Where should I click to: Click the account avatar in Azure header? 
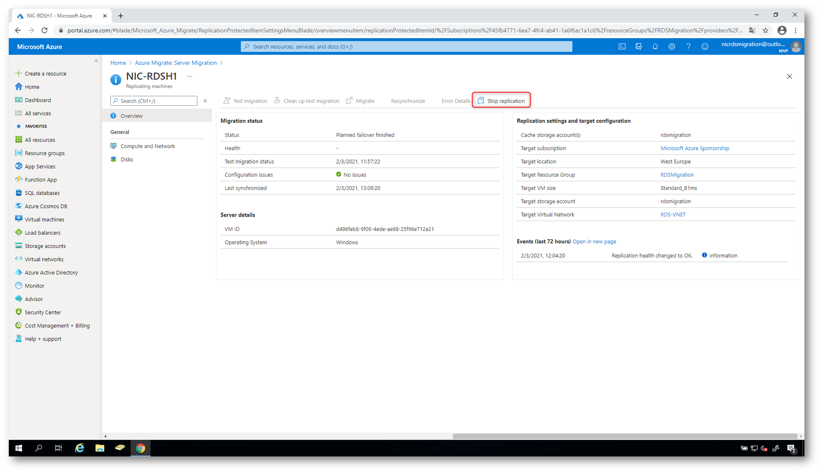[796, 46]
